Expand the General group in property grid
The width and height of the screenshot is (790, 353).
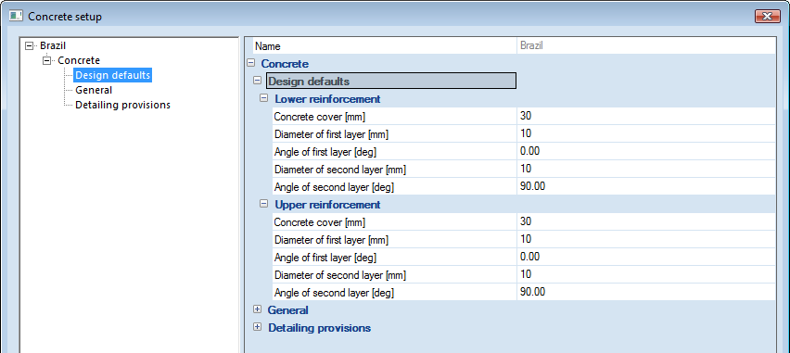(x=257, y=309)
